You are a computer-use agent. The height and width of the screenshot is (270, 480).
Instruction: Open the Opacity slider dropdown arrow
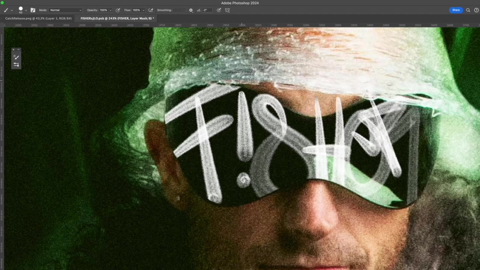(110, 10)
